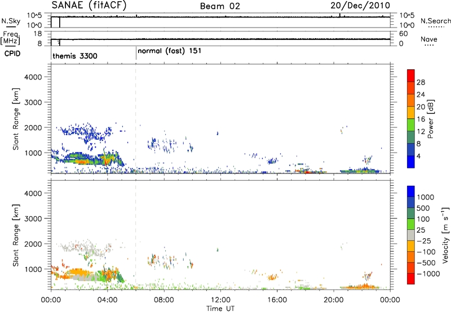Click the "CPID" row label
Viewport: 451px width, 312px height.
click(12, 54)
